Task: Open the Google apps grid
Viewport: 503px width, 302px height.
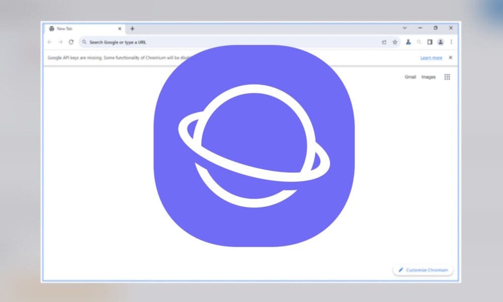Action: coord(447,77)
